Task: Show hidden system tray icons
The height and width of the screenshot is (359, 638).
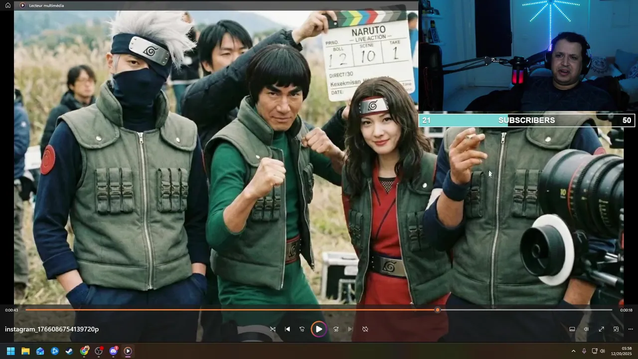Action: click(573, 351)
